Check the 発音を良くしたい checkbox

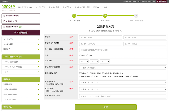(x=114, y=76)
